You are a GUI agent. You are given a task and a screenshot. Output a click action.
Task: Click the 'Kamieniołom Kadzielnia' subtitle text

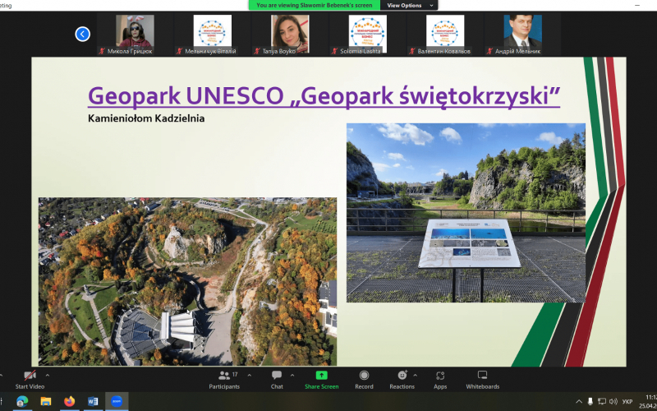pyautogui.click(x=146, y=118)
